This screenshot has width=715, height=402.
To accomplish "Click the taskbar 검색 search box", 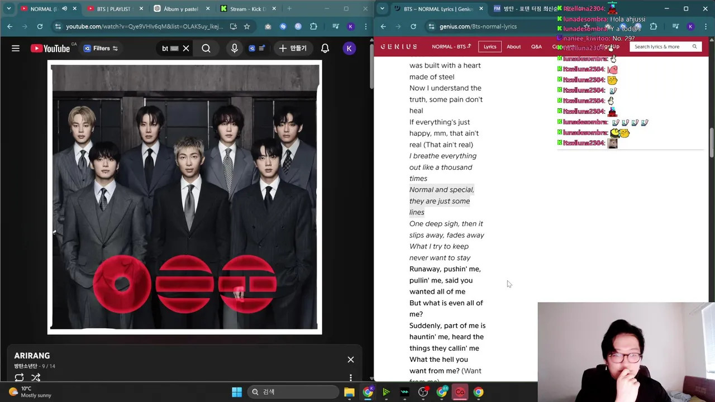I will point(293,392).
